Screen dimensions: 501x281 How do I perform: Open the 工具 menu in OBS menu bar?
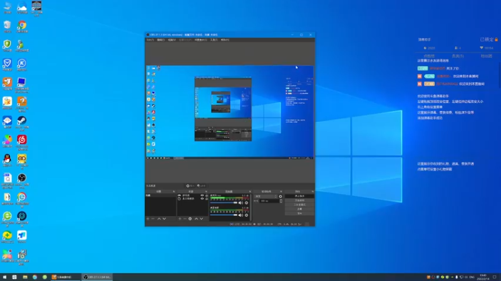(x=214, y=40)
